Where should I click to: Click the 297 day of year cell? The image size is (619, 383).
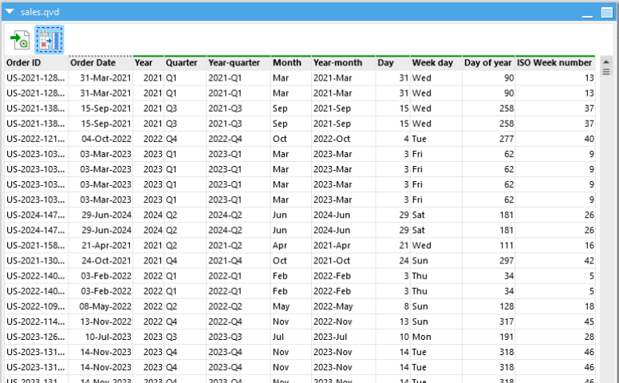[x=488, y=261]
